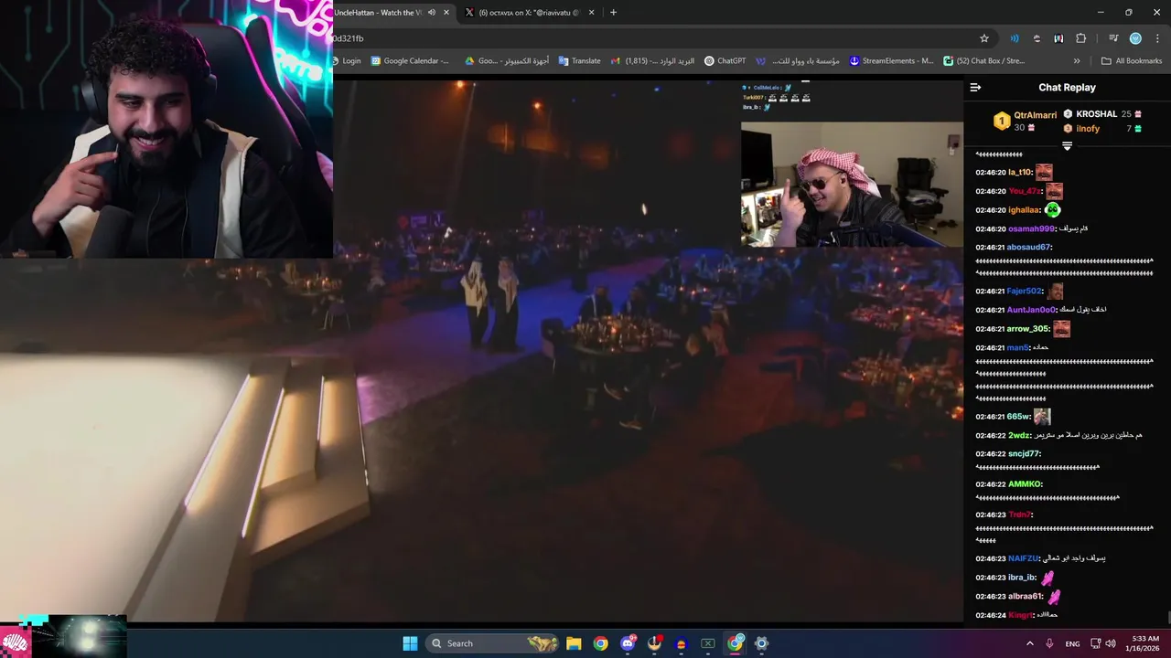Image resolution: width=1171 pixels, height=658 pixels.
Task: Click the blue sound-wave extension icon
Action: click(x=1015, y=38)
